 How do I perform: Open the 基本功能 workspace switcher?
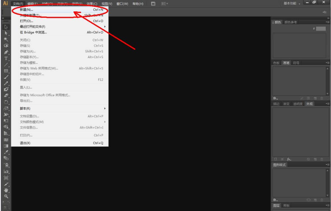(292, 3)
